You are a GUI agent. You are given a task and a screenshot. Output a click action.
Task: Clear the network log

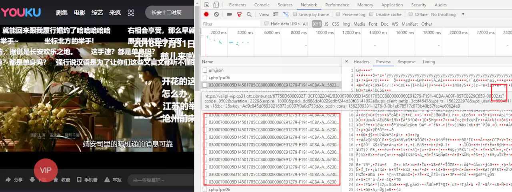tap(216, 14)
